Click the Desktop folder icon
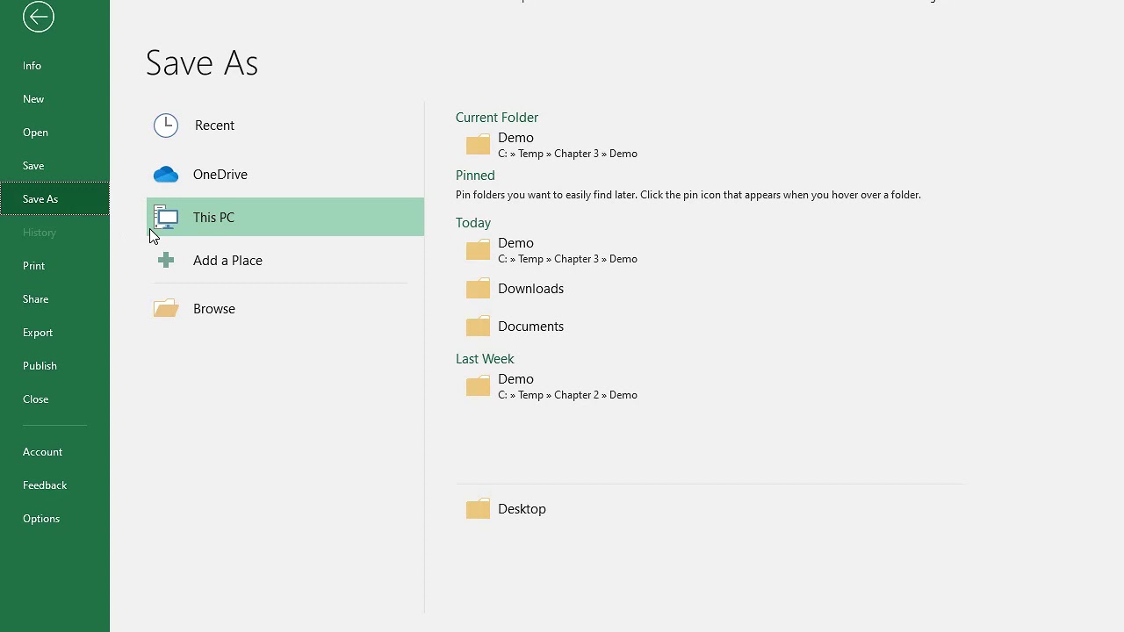This screenshot has width=1124, height=632. (478, 508)
